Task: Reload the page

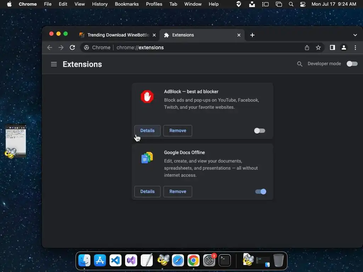Action: 72,48
